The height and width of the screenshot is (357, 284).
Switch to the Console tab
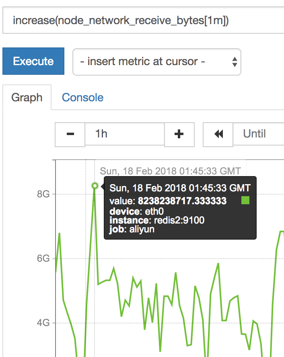click(x=83, y=97)
